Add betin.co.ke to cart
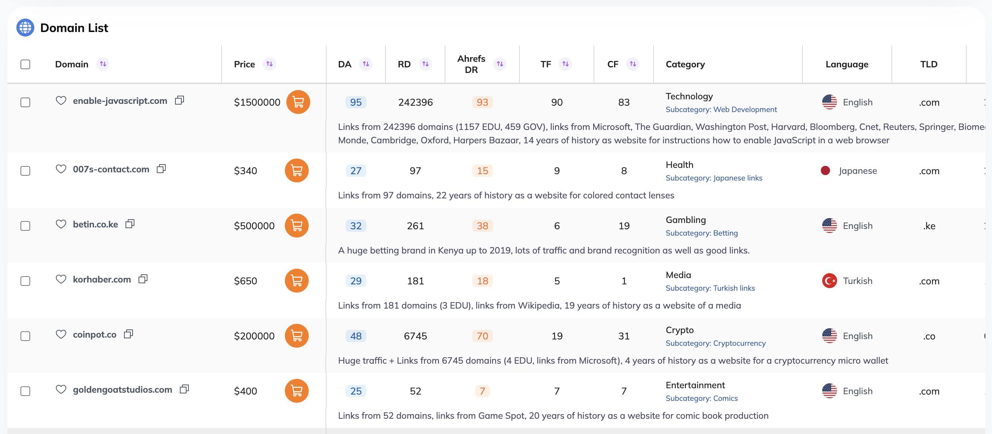Screen dimensions: 992x434 point(296,226)
